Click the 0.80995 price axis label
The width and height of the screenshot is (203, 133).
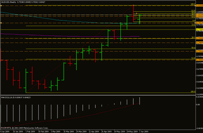click(199, 12)
